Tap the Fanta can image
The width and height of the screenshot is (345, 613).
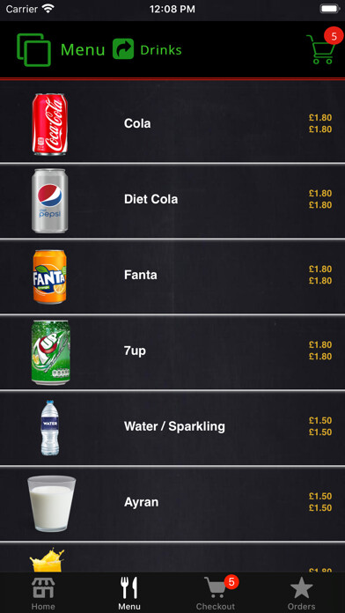pyautogui.click(x=49, y=277)
